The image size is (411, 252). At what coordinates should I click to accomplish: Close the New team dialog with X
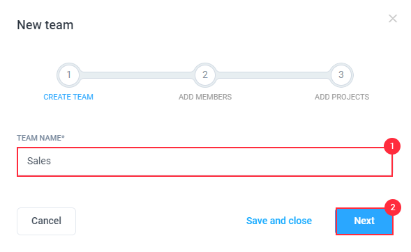click(393, 19)
